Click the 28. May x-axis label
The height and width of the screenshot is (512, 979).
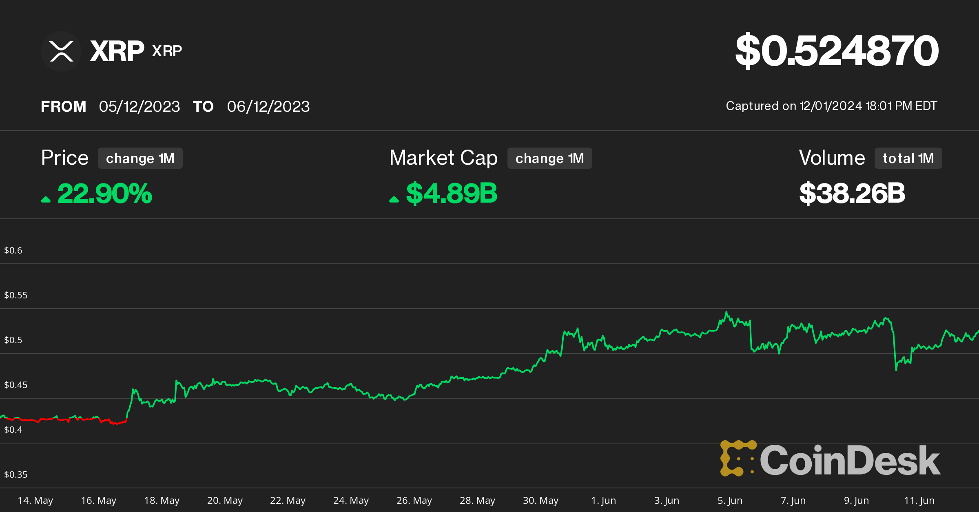[x=478, y=501]
